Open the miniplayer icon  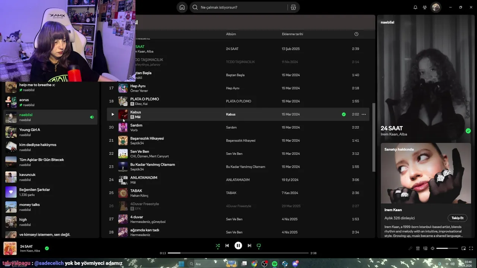click(x=464, y=248)
